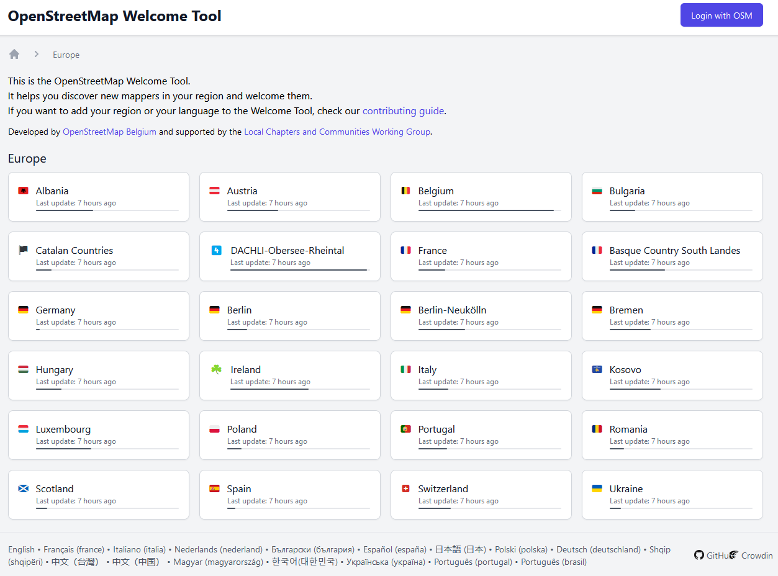Click the Bremen flag icon
Viewport: 778px width, 576px height.
click(x=597, y=310)
